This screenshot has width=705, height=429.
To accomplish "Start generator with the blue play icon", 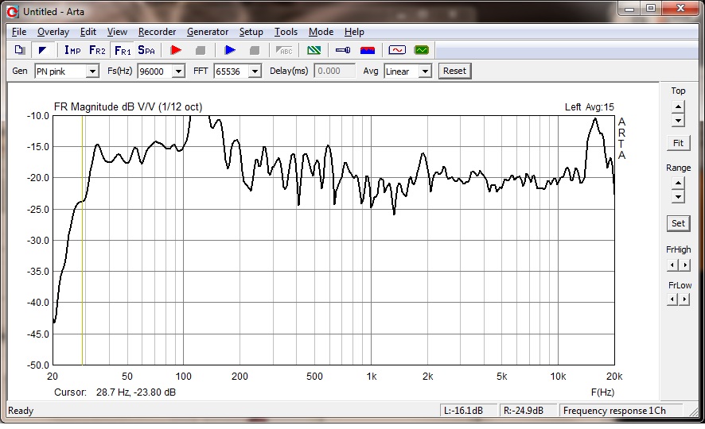I will click(230, 50).
